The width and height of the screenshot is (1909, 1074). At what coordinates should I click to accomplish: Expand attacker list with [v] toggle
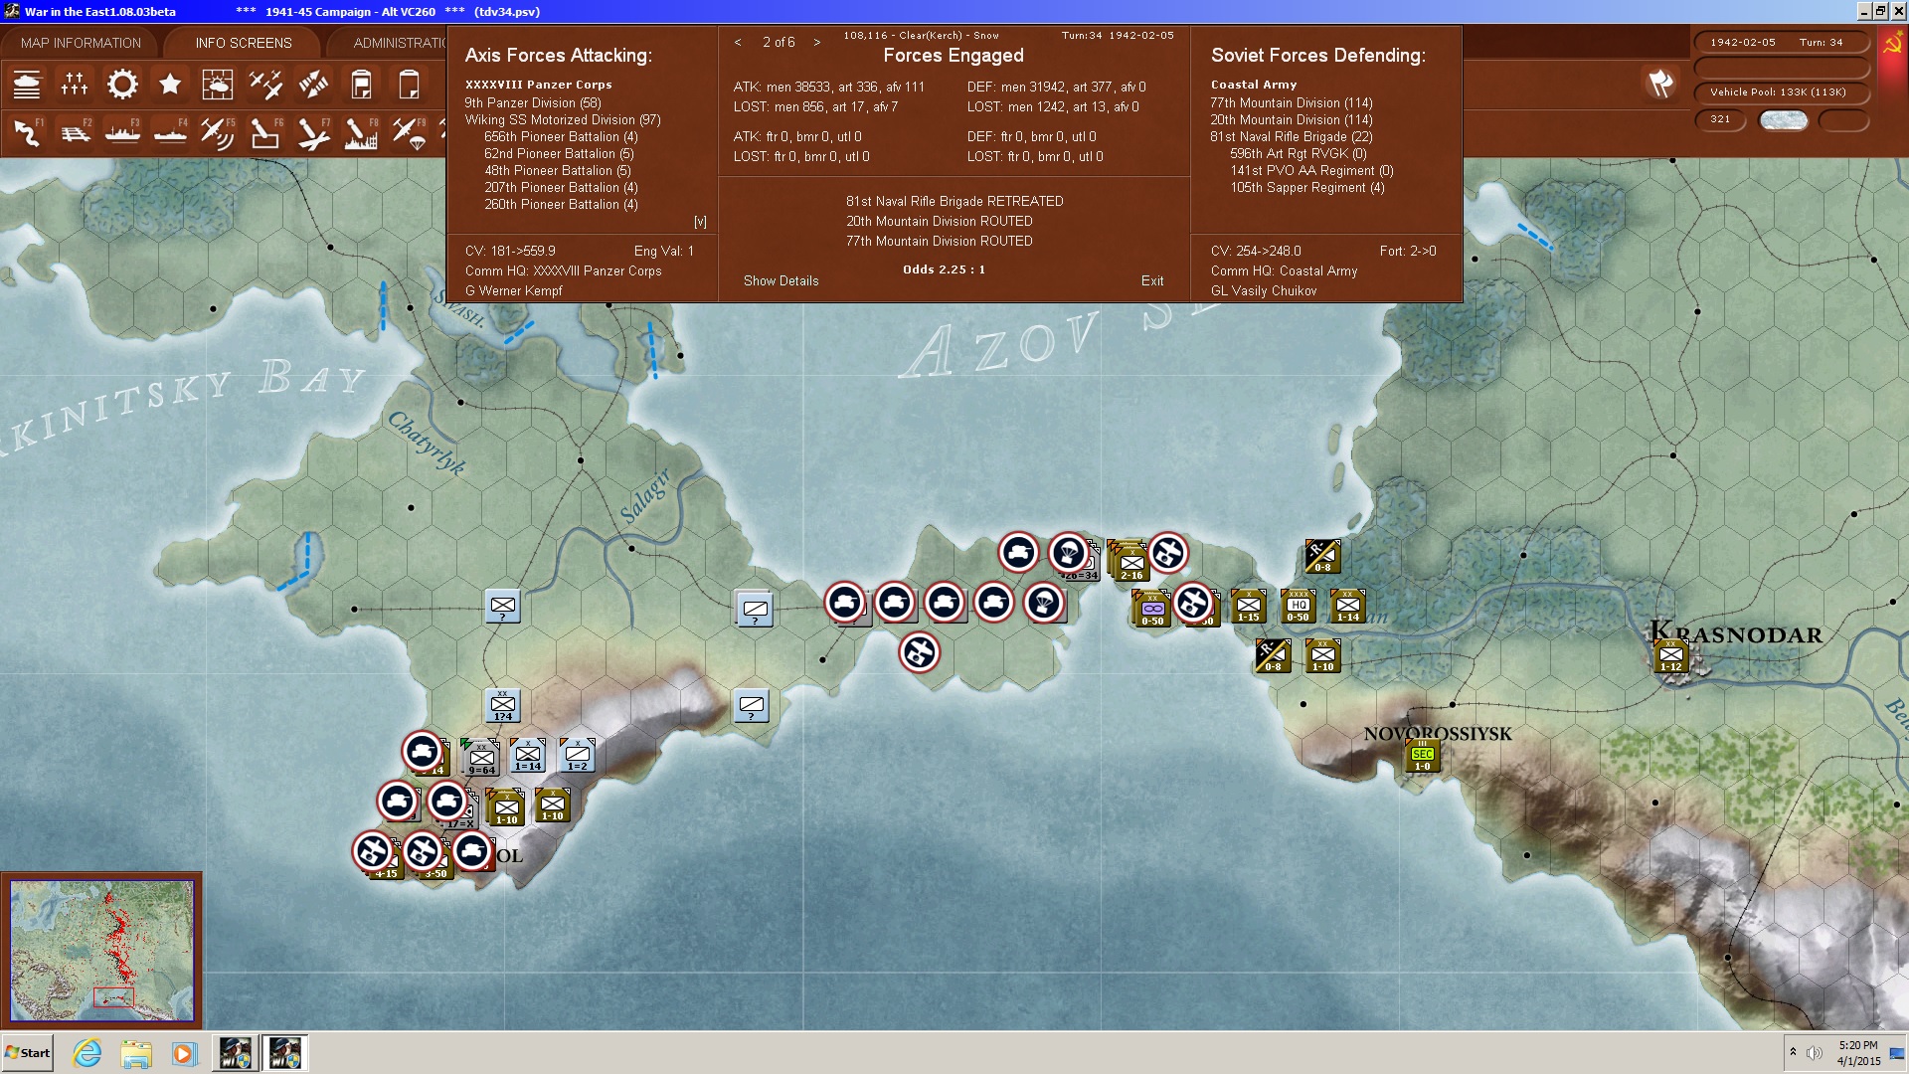pos(700,222)
